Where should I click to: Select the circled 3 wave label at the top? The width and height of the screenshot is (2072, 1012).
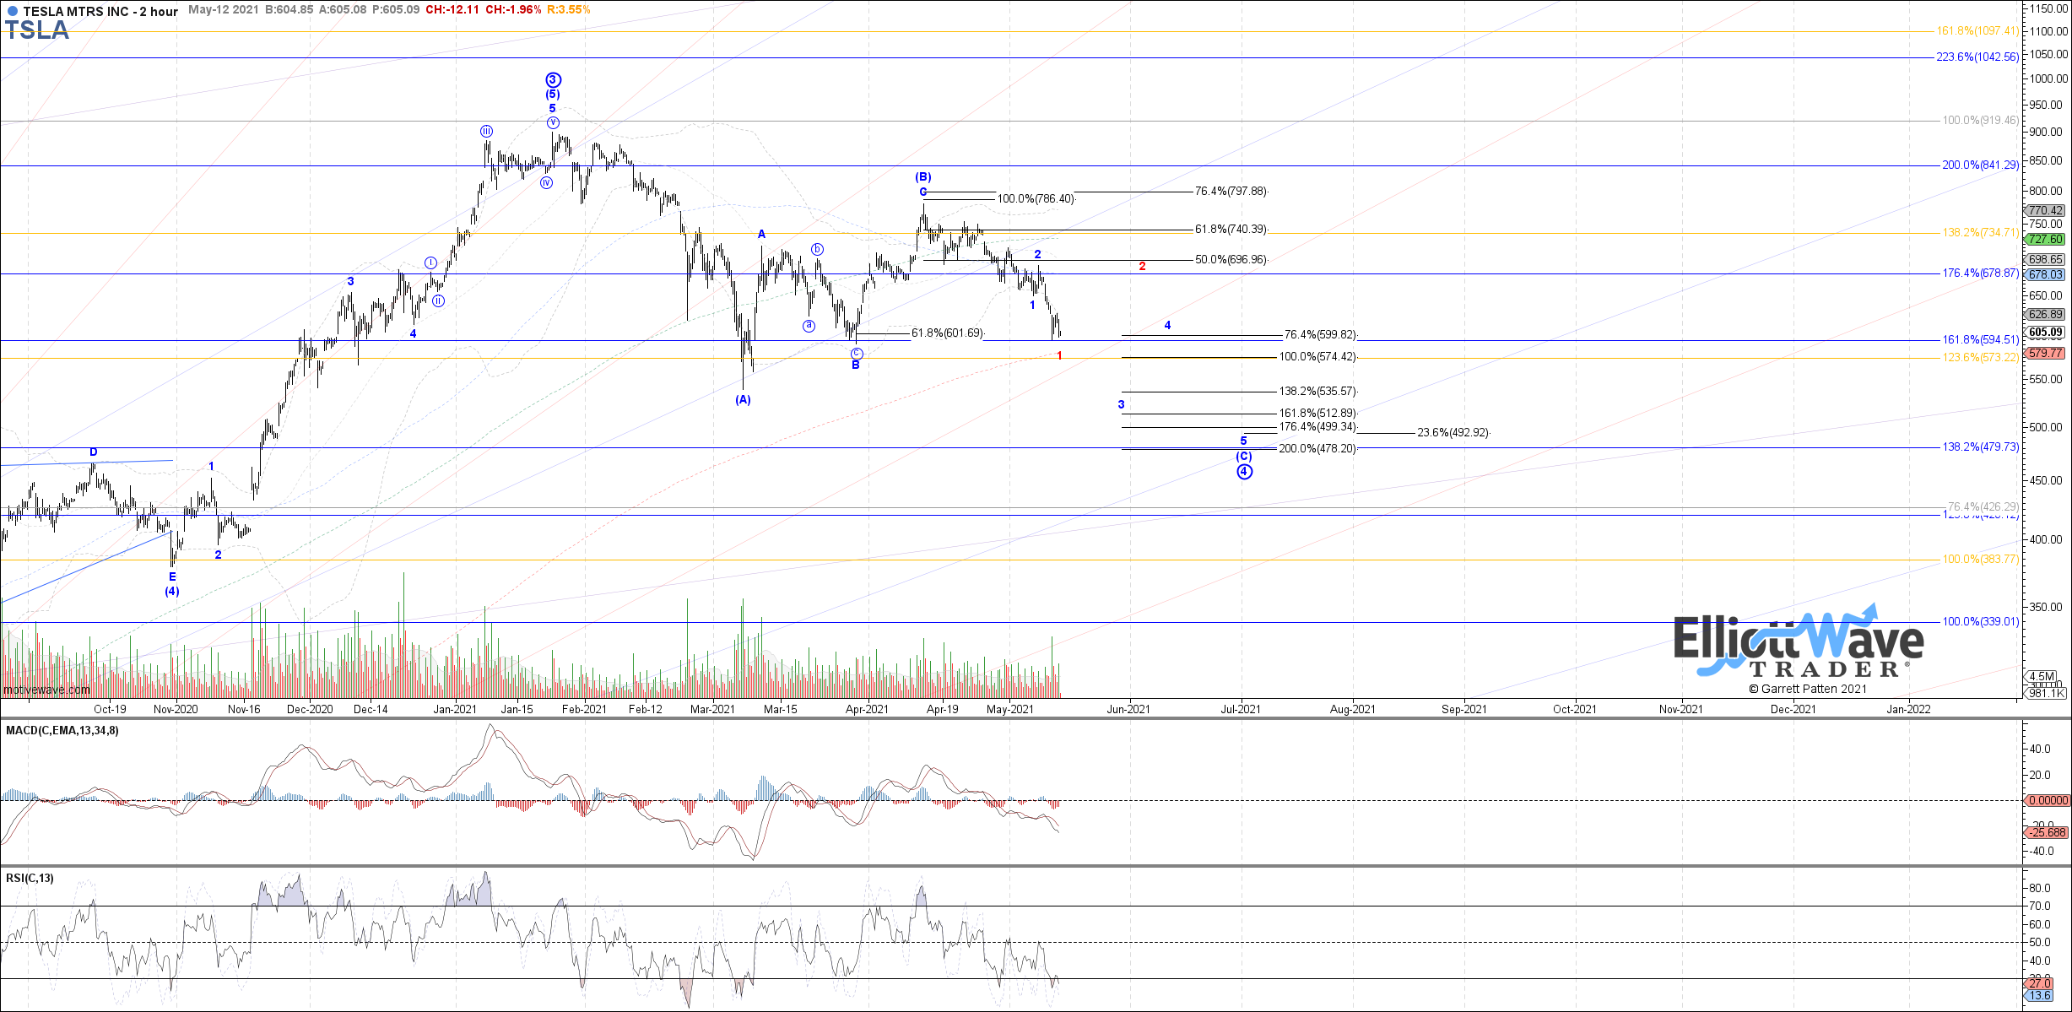(553, 80)
